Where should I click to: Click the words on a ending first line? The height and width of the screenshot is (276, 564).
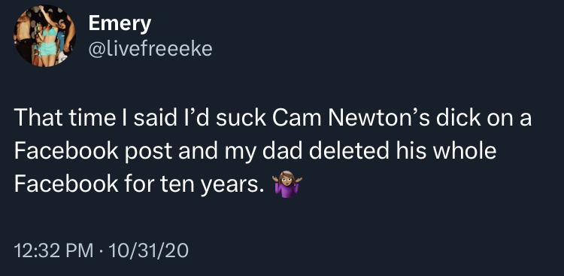[x=507, y=118]
